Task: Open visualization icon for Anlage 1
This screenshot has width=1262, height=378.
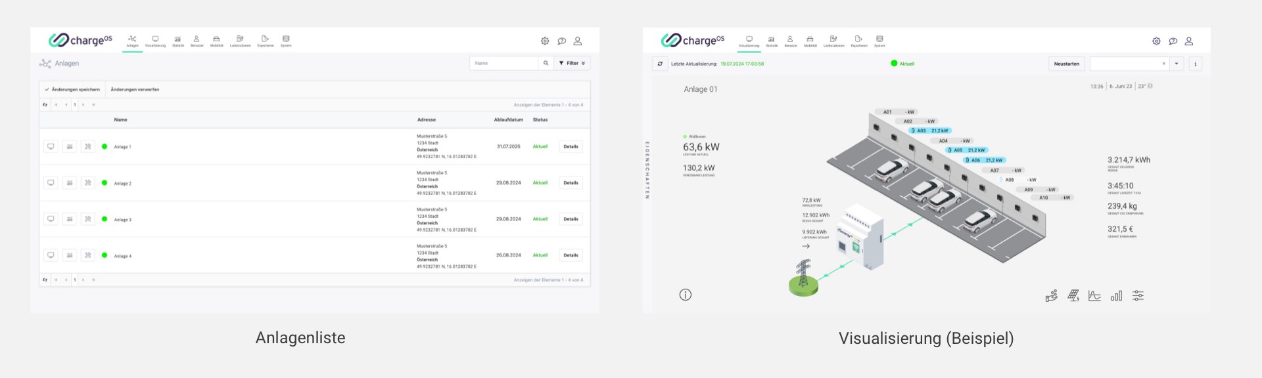Action: (x=51, y=146)
